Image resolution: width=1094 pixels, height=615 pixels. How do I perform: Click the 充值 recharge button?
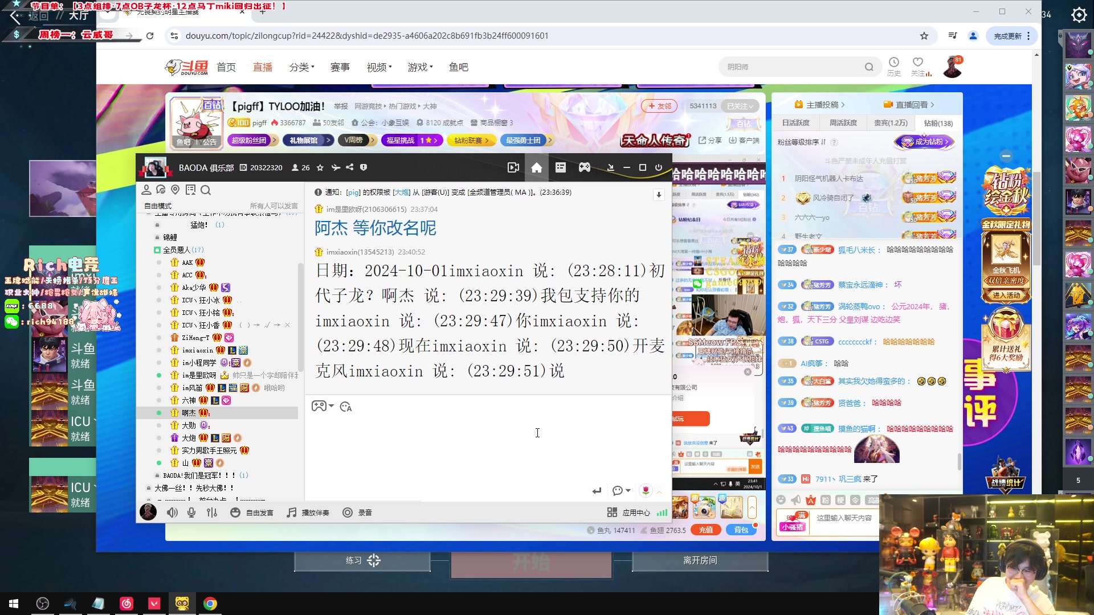tap(706, 530)
